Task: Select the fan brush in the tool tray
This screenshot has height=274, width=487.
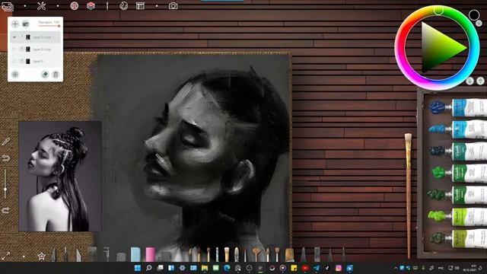Action: click(256, 254)
